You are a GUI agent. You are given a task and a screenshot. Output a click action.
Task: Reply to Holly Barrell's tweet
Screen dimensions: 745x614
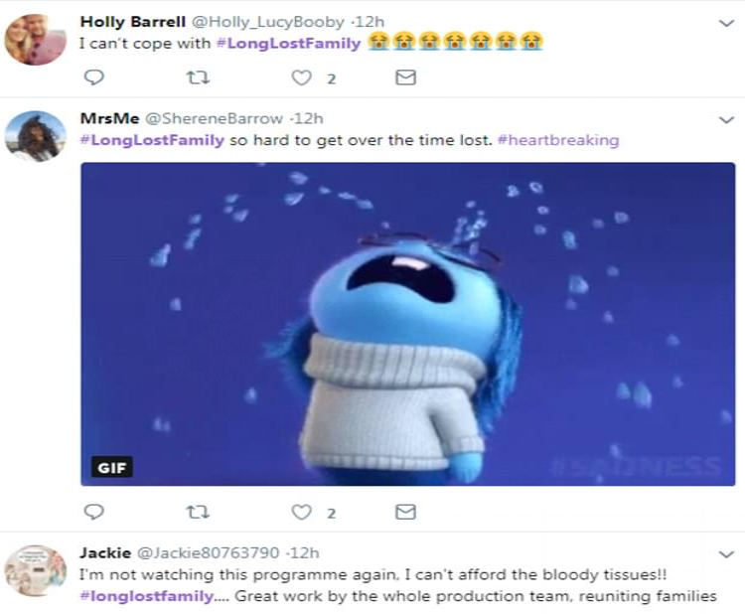(93, 77)
